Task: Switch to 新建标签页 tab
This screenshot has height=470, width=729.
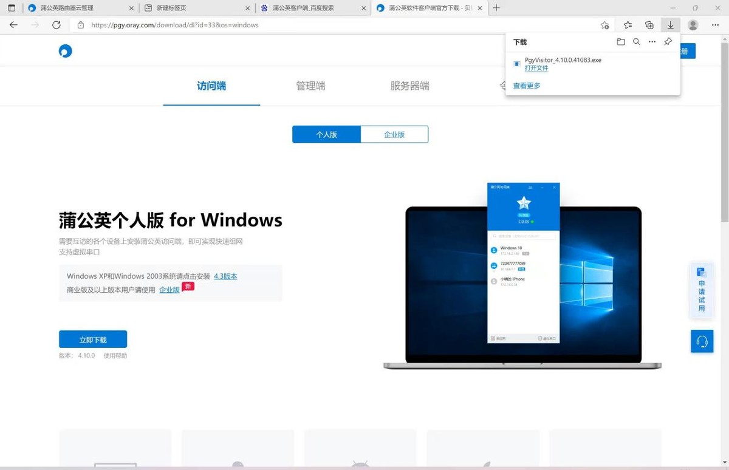Action: click(196, 8)
